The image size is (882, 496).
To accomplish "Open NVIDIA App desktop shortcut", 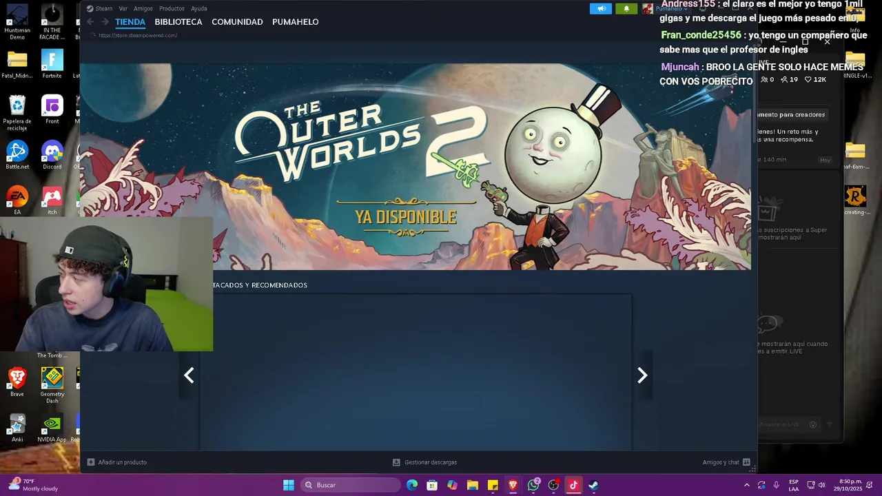I will (52, 428).
